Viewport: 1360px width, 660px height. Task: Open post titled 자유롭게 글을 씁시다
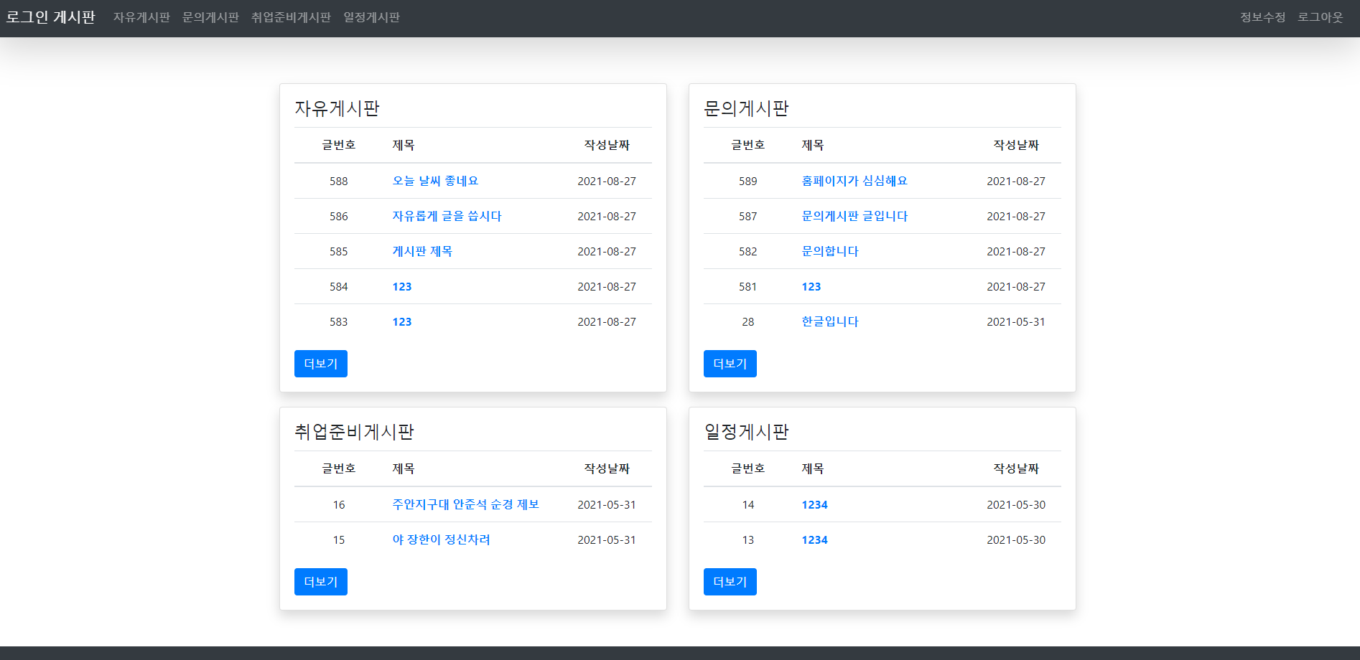pyautogui.click(x=447, y=216)
